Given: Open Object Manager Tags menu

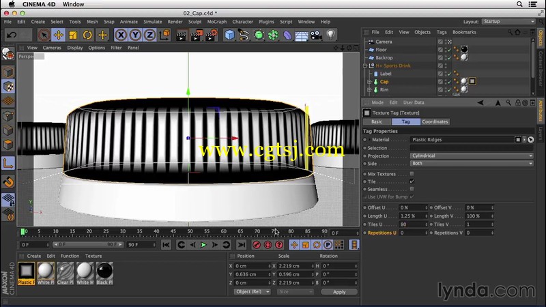Looking at the screenshot, I should click(442, 32).
